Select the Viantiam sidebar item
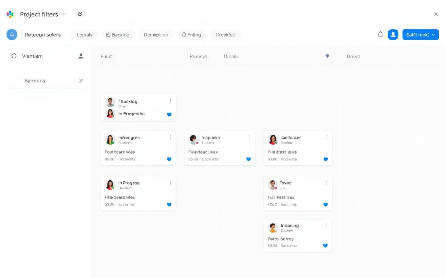 pos(32,56)
